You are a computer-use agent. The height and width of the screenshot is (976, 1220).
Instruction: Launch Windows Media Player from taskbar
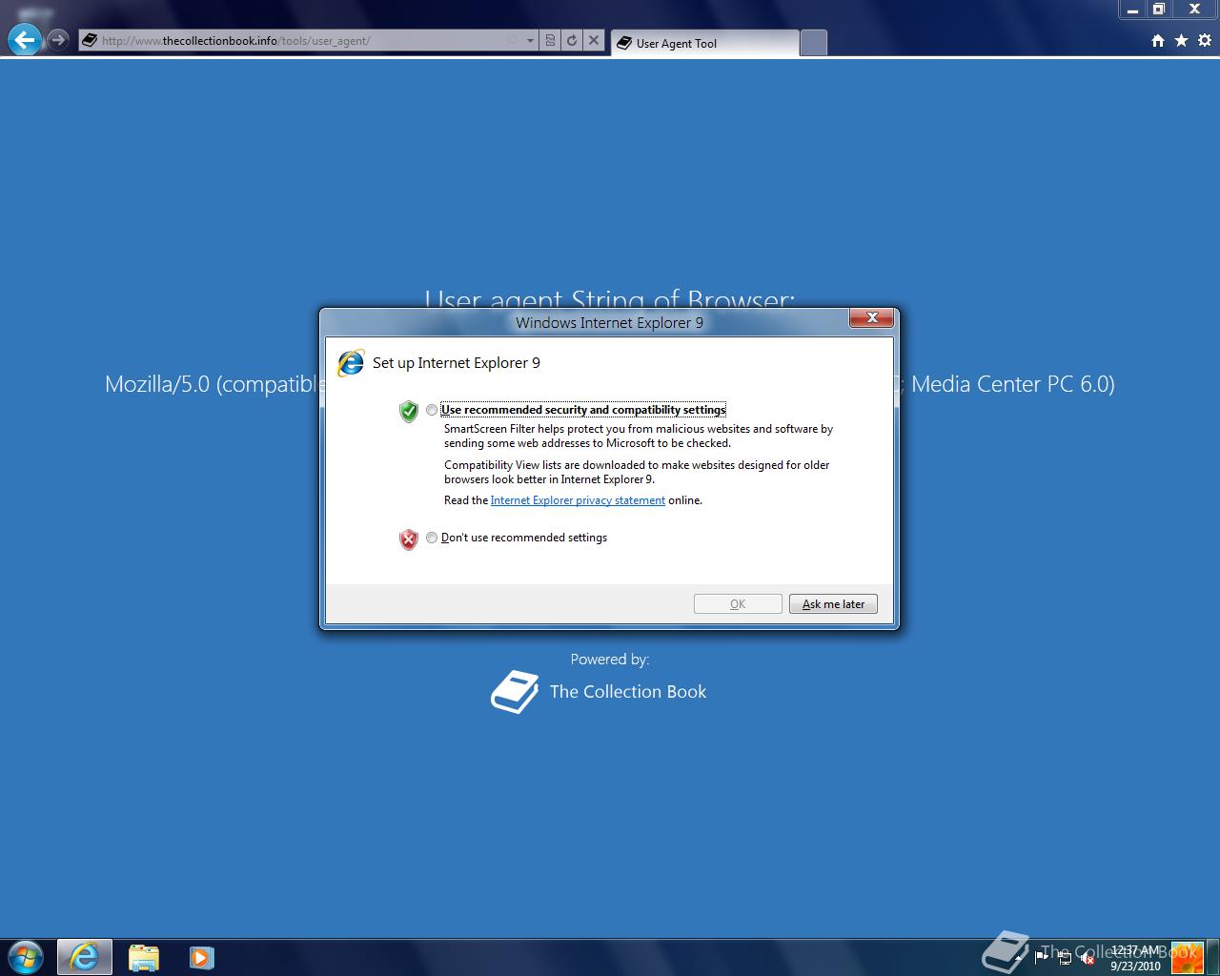(x=201, y=957)
